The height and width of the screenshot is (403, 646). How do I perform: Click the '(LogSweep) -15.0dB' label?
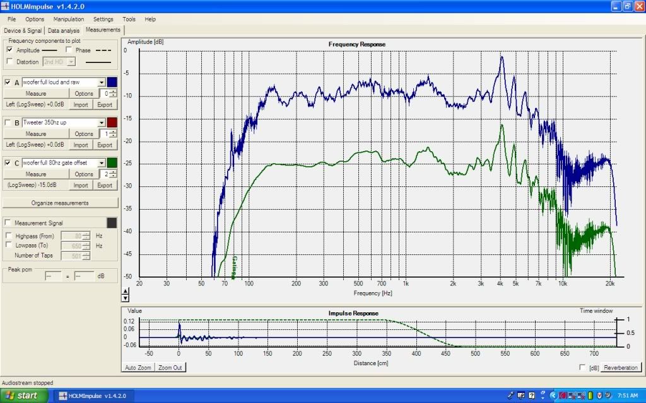[x=32, y=185]
